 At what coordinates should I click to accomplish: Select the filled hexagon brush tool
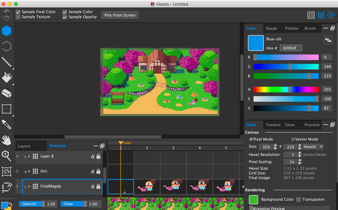tap(6, 31)
